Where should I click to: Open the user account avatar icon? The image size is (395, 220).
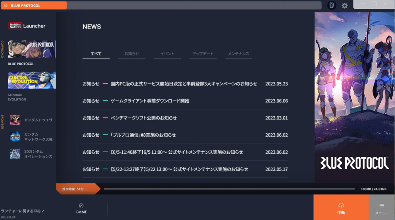tap(331, 5)
